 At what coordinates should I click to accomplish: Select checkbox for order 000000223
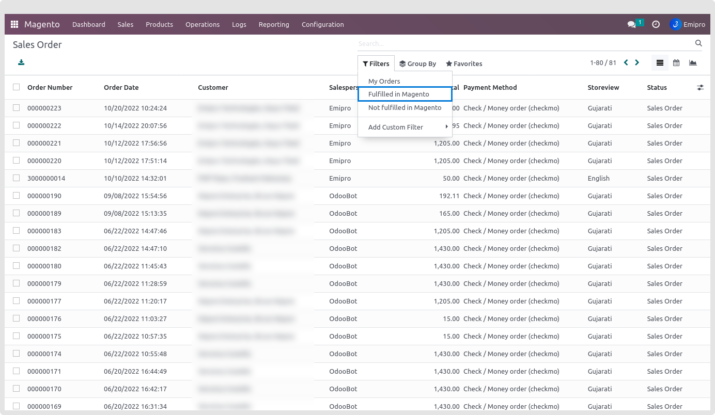click(17, 108)
